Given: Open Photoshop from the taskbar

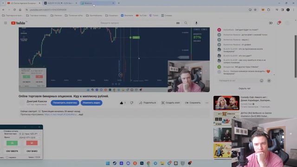Looking at the screenshot, I should [142, 163].
